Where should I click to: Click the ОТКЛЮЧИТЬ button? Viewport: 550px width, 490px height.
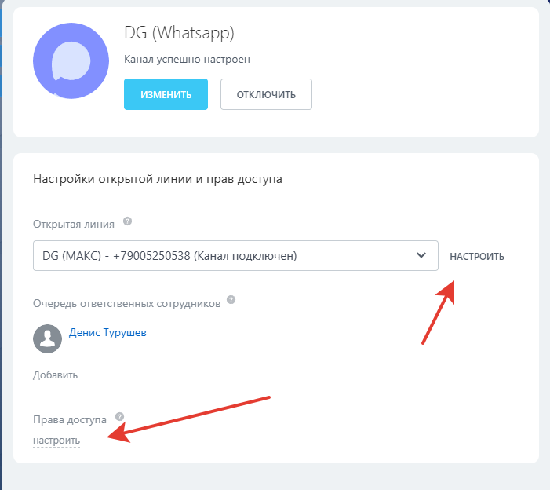(266, 94)
